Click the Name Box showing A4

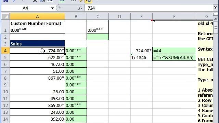pyautogui.click(x=25, y=8)
